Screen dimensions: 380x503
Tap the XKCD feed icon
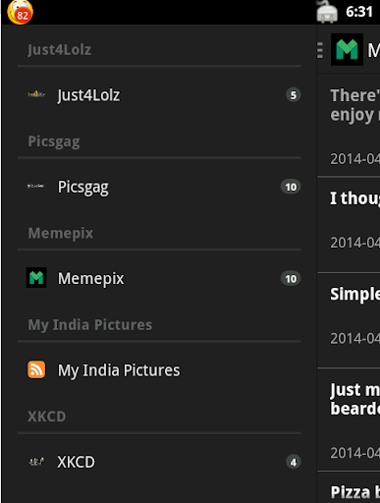[36, 462]
